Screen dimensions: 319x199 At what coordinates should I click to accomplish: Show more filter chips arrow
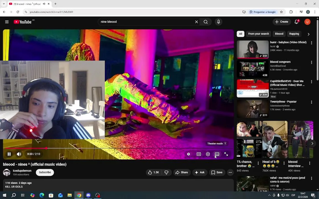308,34
